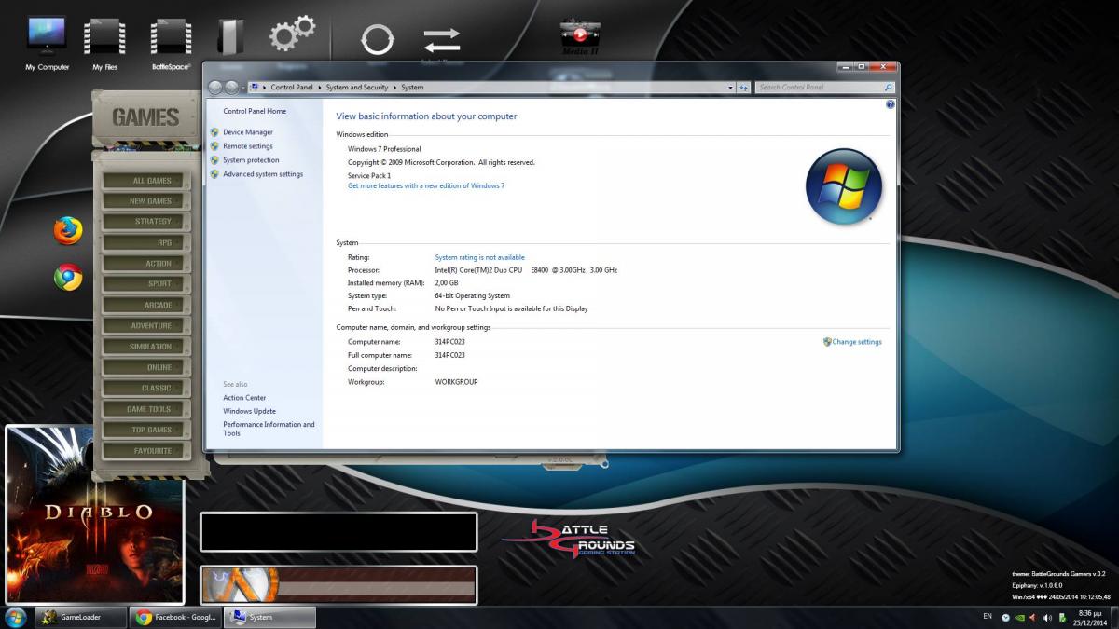
Task: Select the ALL GAMES category
Action: pyautogui.click(x=146, y=181)
